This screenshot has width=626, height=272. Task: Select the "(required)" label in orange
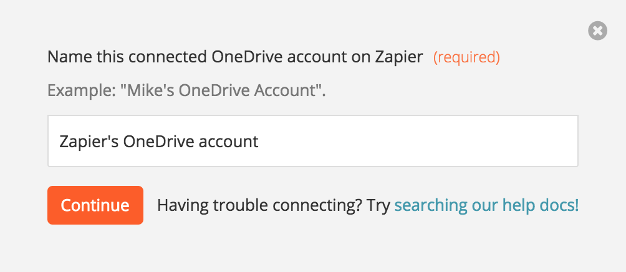pyautogui.click(x=467, y=57)
